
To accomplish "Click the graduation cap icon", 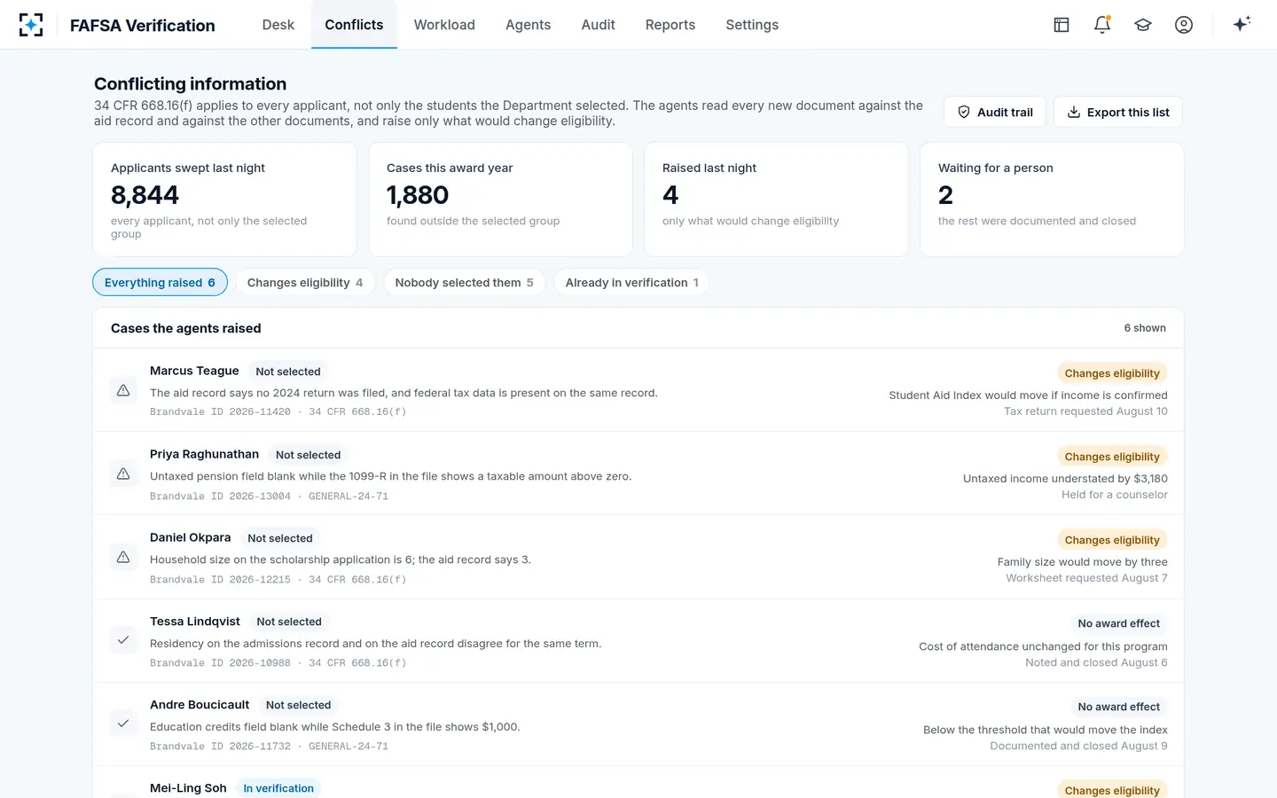I will point(1143,25).
